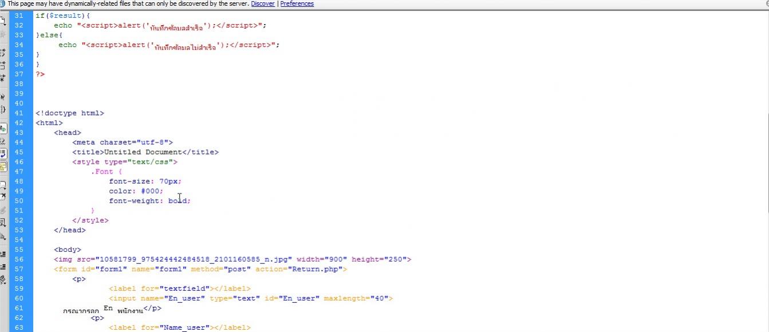Click the second echo alert script line
The width and height of the screenshot is (769, 332).
(169, 45)
